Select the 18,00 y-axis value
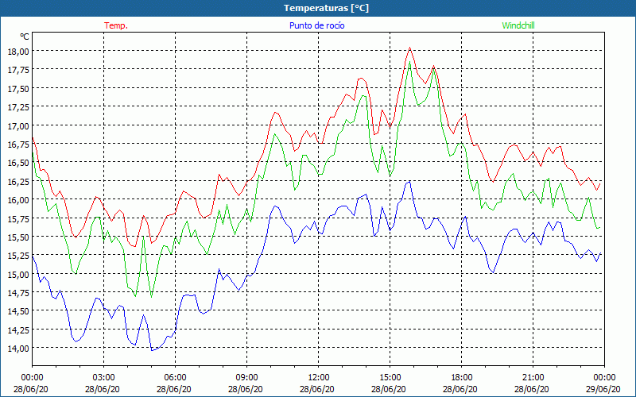The image size is (636, 397). pos(18,51)
